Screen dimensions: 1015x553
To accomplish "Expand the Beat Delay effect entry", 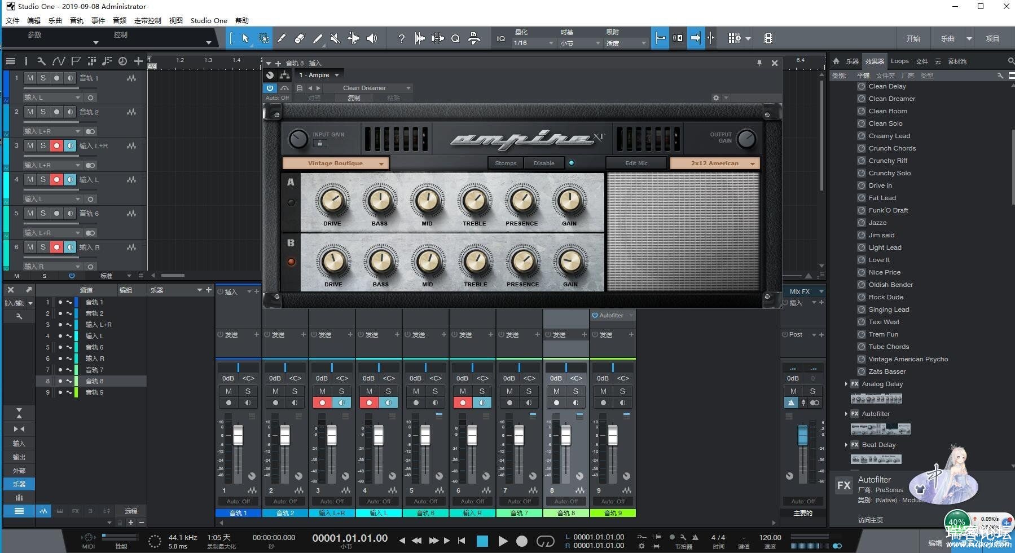I will point(846,445).
